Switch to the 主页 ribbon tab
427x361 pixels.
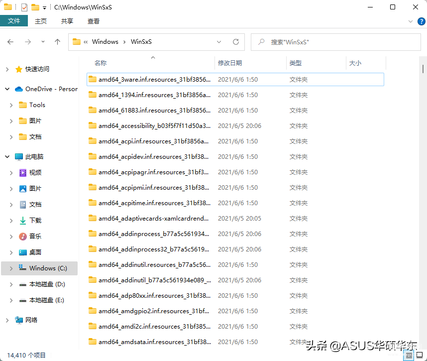41,21
